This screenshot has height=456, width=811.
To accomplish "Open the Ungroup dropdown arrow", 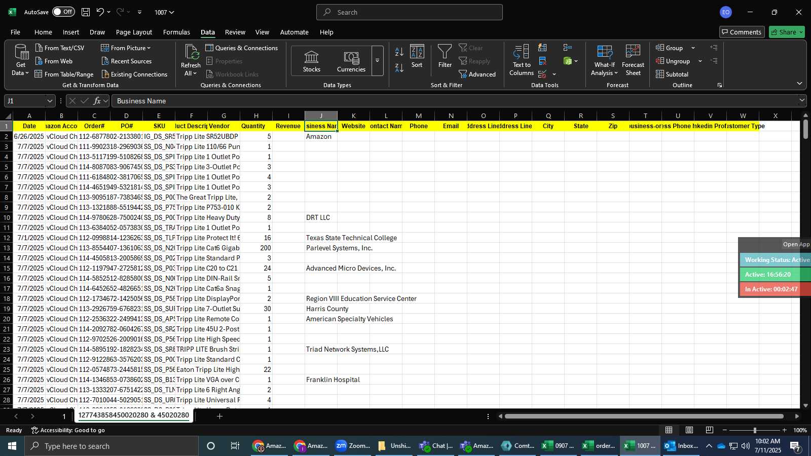I will coord(700,61).
